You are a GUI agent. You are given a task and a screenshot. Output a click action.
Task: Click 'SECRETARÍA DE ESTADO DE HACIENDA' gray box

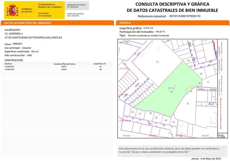[x=77, y=6]
